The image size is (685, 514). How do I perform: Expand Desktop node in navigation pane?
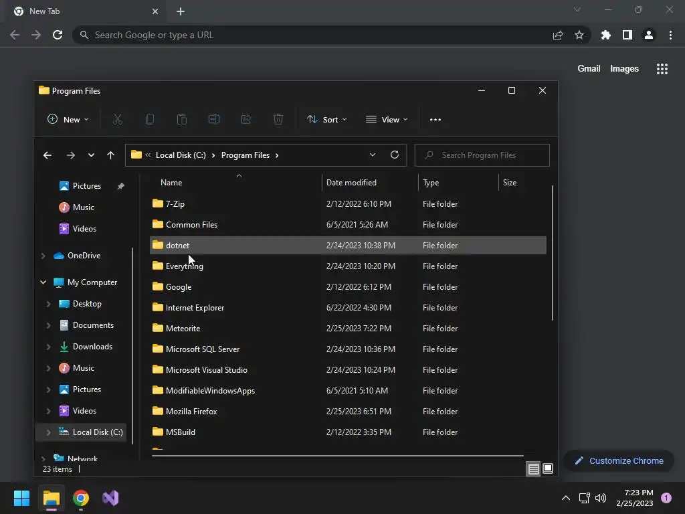point(48,304)
